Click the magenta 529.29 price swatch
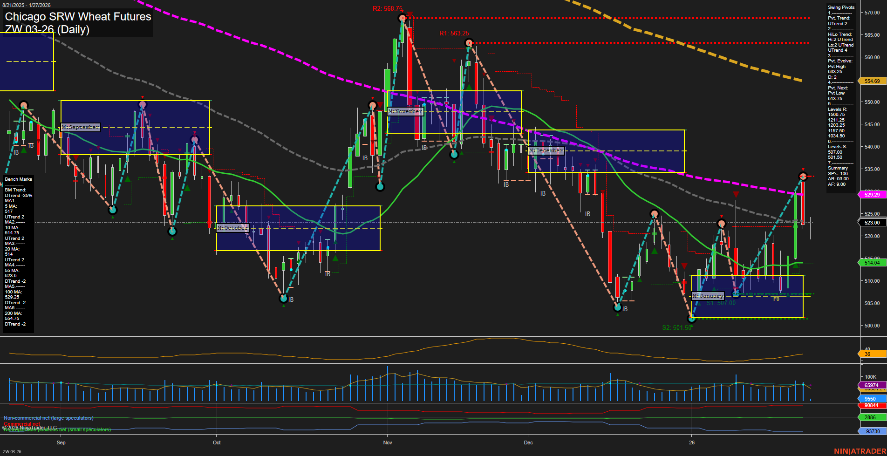The image size is (887, 456). pos(871,195)
